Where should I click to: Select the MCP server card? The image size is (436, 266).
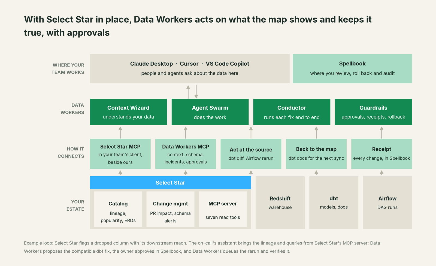[x=223, y=209]
